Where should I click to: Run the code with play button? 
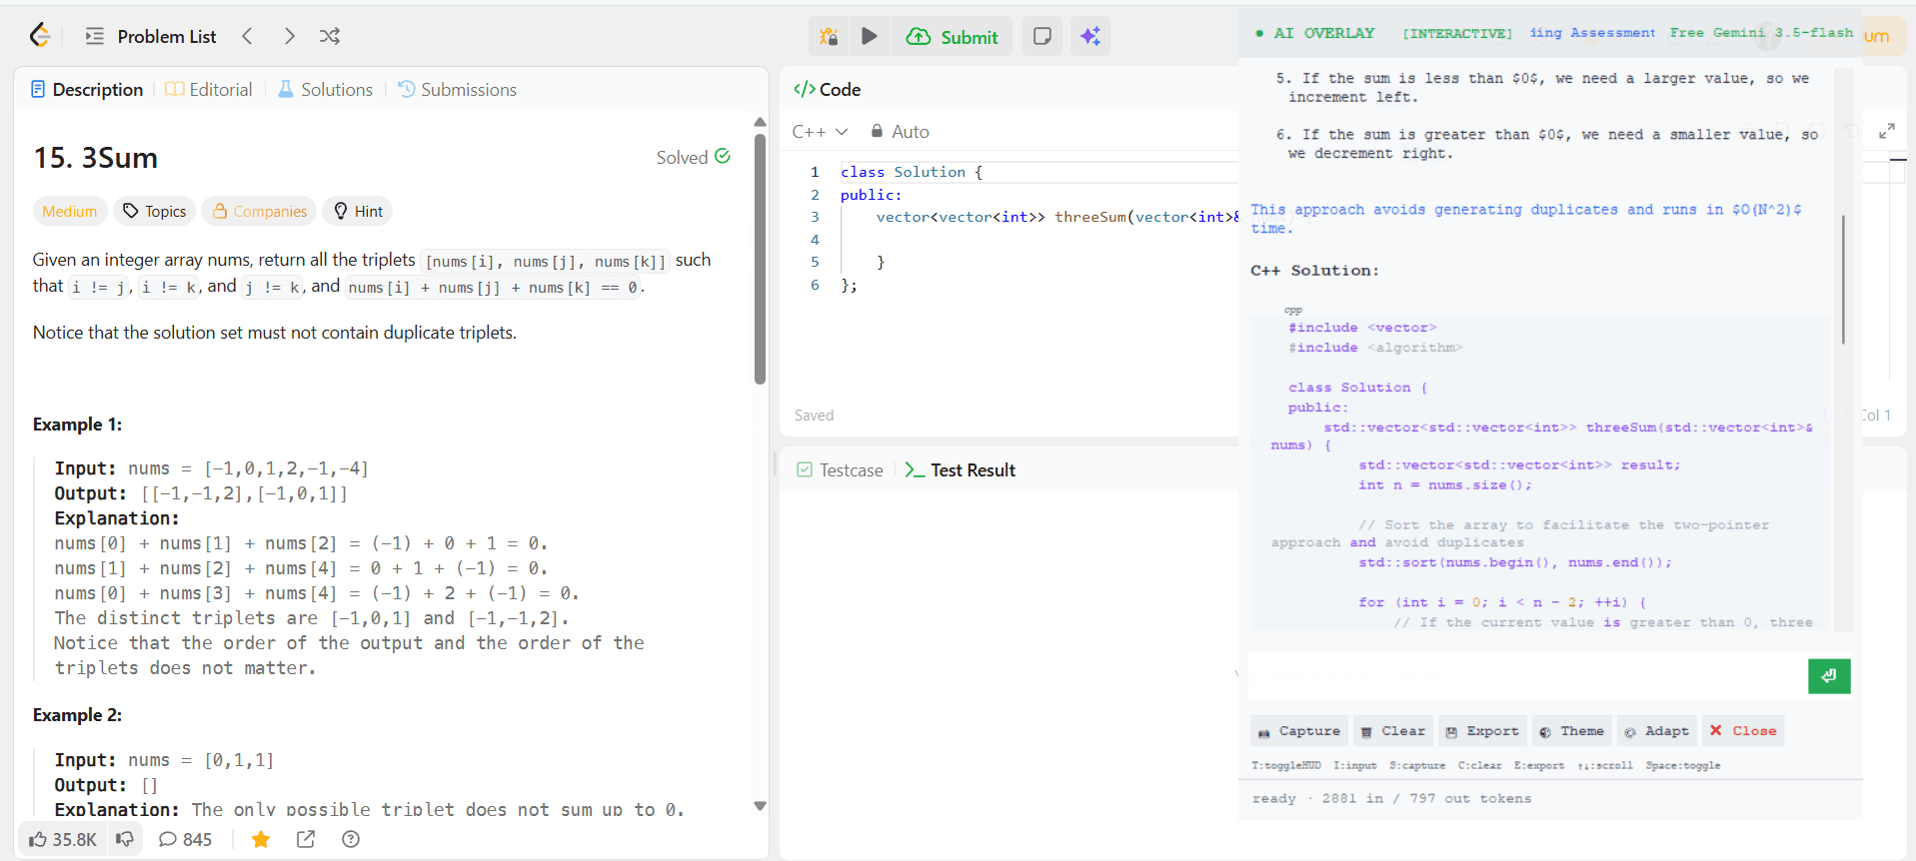[x=870, y=36]
